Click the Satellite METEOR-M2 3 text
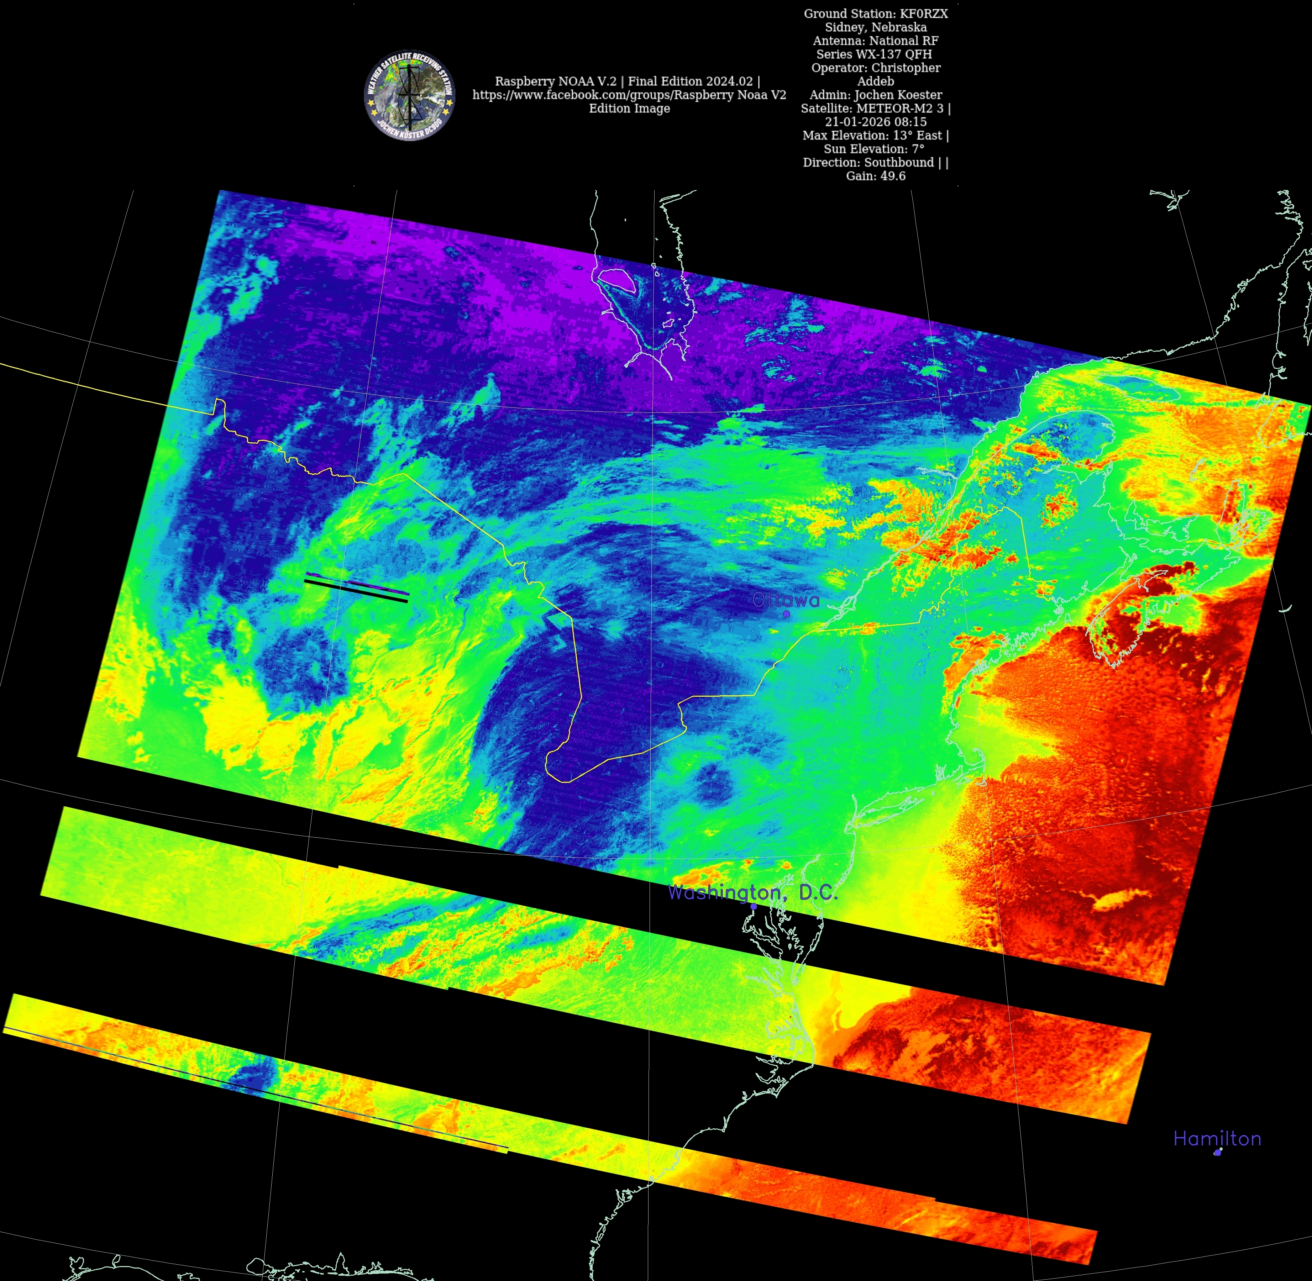 [x=875, y=108]
